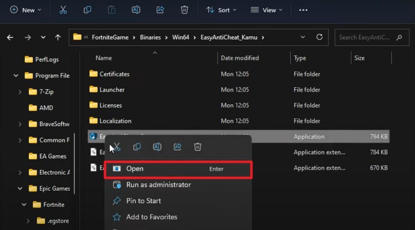Select the EA Games folder in tree
The width and height of the screenshot is (415, 230).
48,156
